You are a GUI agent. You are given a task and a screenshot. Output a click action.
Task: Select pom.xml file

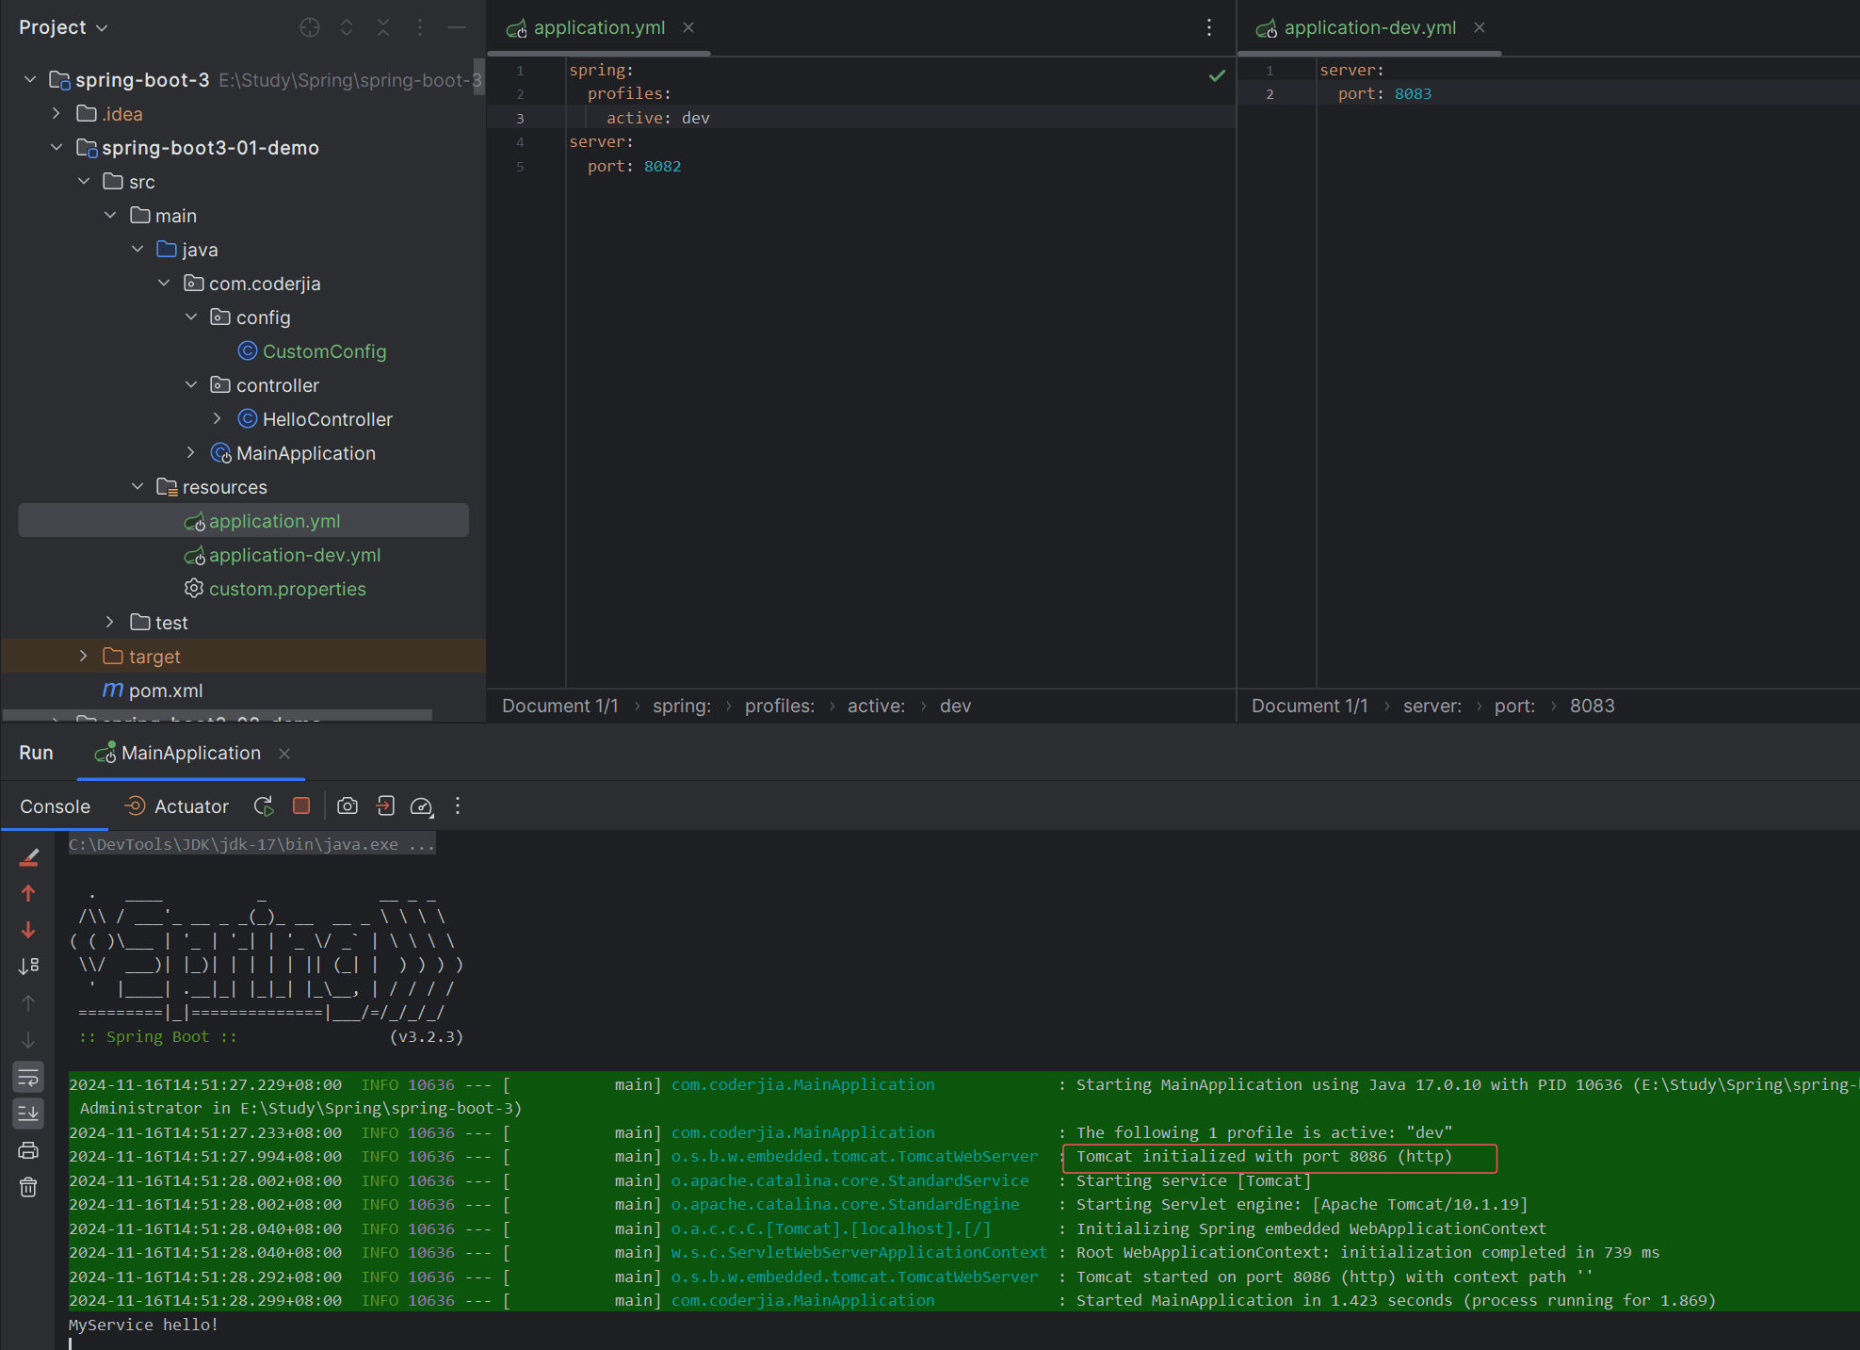pyautogui.click(x=165, y=691)
